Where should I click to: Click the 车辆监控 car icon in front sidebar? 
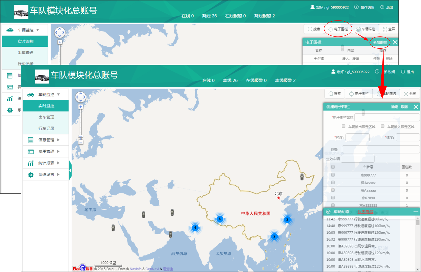tap(31, 95)
